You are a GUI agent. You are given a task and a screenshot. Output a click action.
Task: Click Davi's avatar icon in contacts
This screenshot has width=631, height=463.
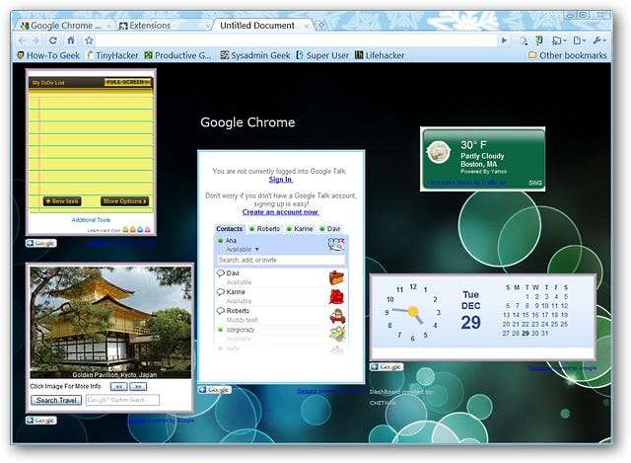336,277
